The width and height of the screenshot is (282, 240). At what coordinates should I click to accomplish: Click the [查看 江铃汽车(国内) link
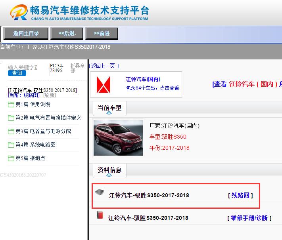(x=247, y=84)
